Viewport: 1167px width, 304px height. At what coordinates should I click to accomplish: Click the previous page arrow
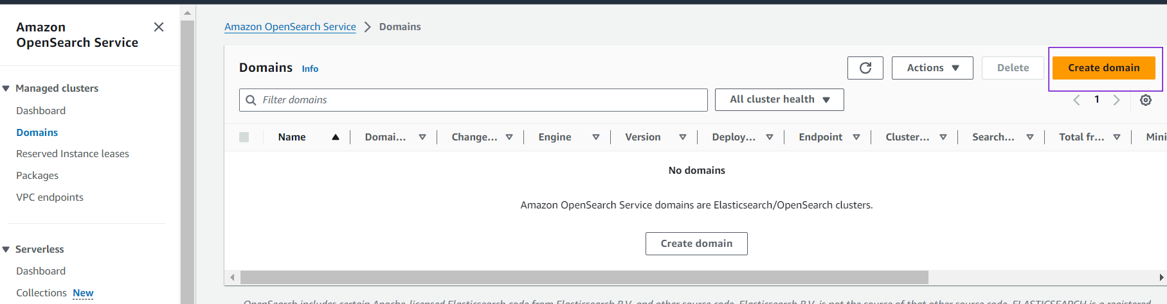coord(1076,100)
